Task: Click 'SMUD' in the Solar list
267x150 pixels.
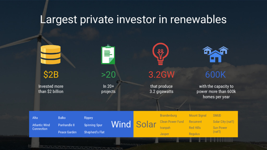Action: [x=217, y=115]
